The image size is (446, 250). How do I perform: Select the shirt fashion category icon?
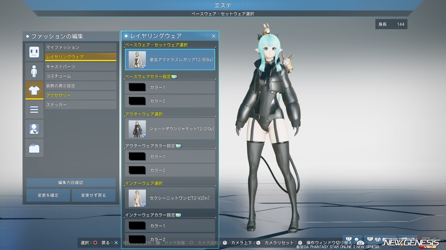pyautogui.click(x=34, y=90)
